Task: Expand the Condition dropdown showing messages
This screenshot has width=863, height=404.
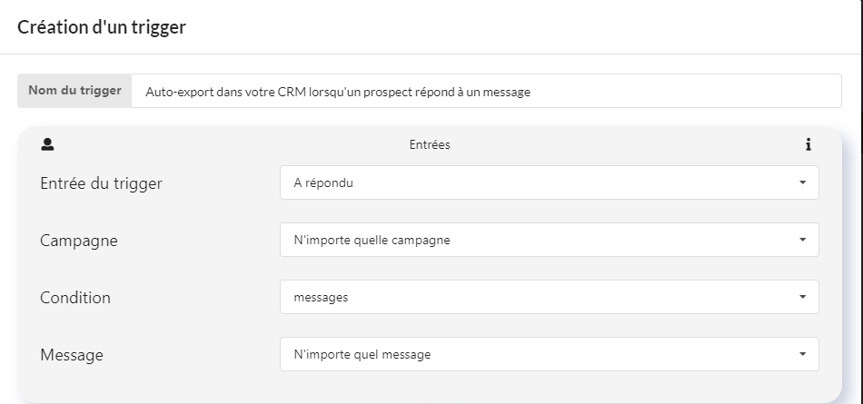Action: [x=550, y=297]
